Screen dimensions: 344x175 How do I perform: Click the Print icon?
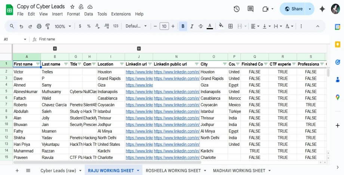tap(39, 26)
